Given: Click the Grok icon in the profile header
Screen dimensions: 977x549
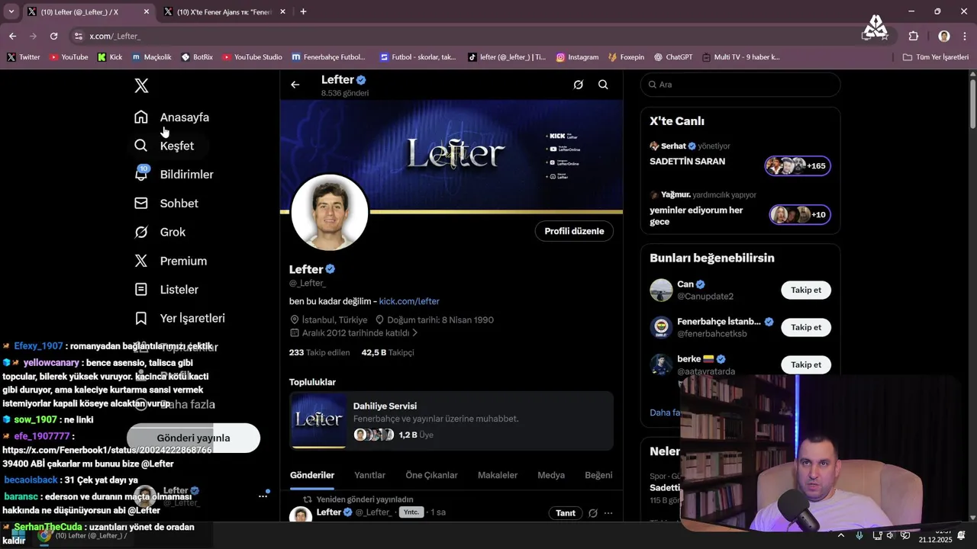Looking at the screenshot, I should (x=579, y=85).
